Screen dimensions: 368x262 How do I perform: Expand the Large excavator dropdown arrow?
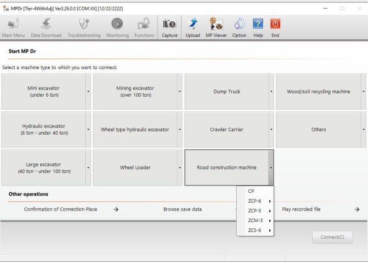(88, 168)
